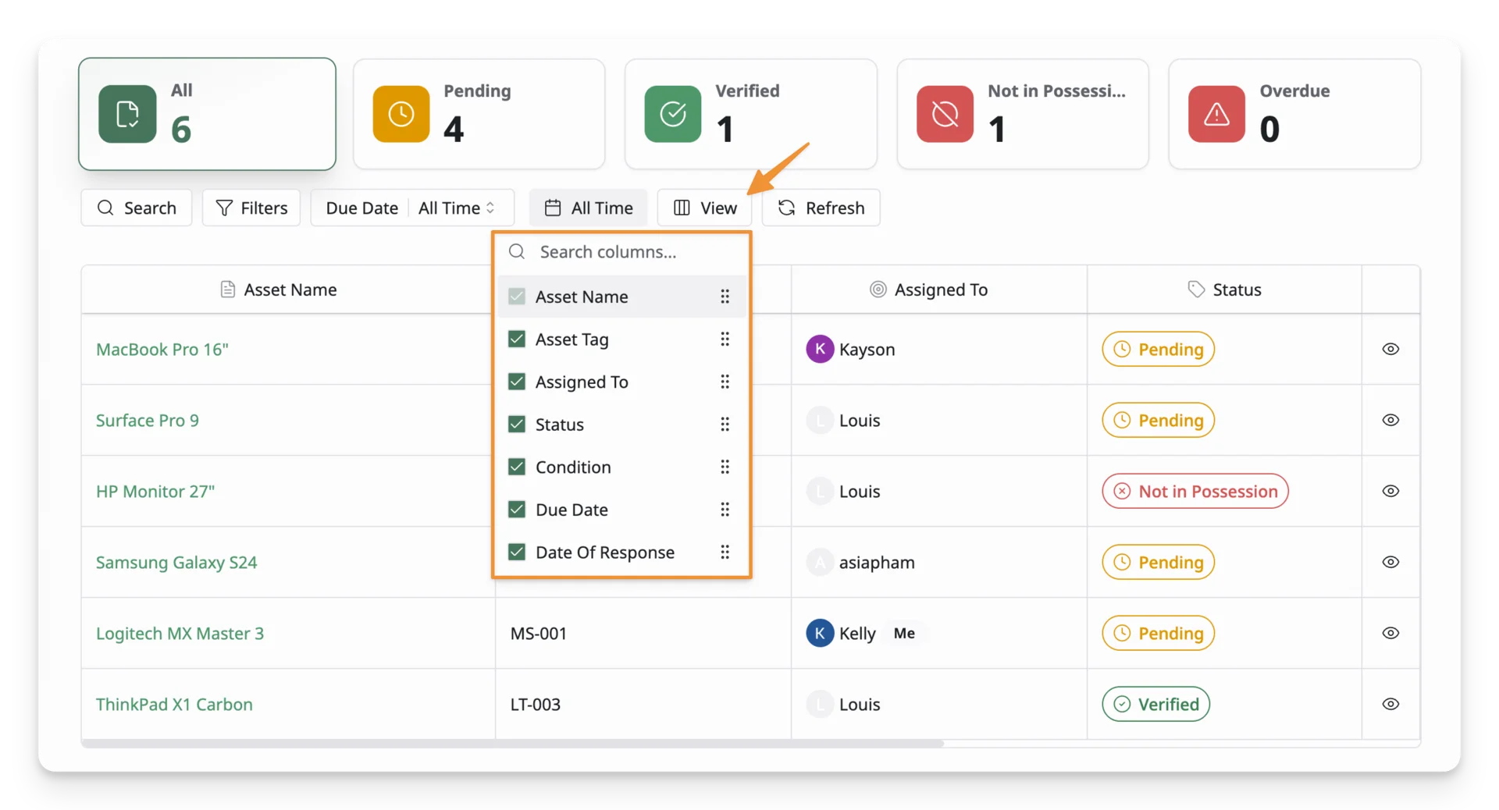
Task: Select the Verified summary tab
Action: tap(750, 114)
